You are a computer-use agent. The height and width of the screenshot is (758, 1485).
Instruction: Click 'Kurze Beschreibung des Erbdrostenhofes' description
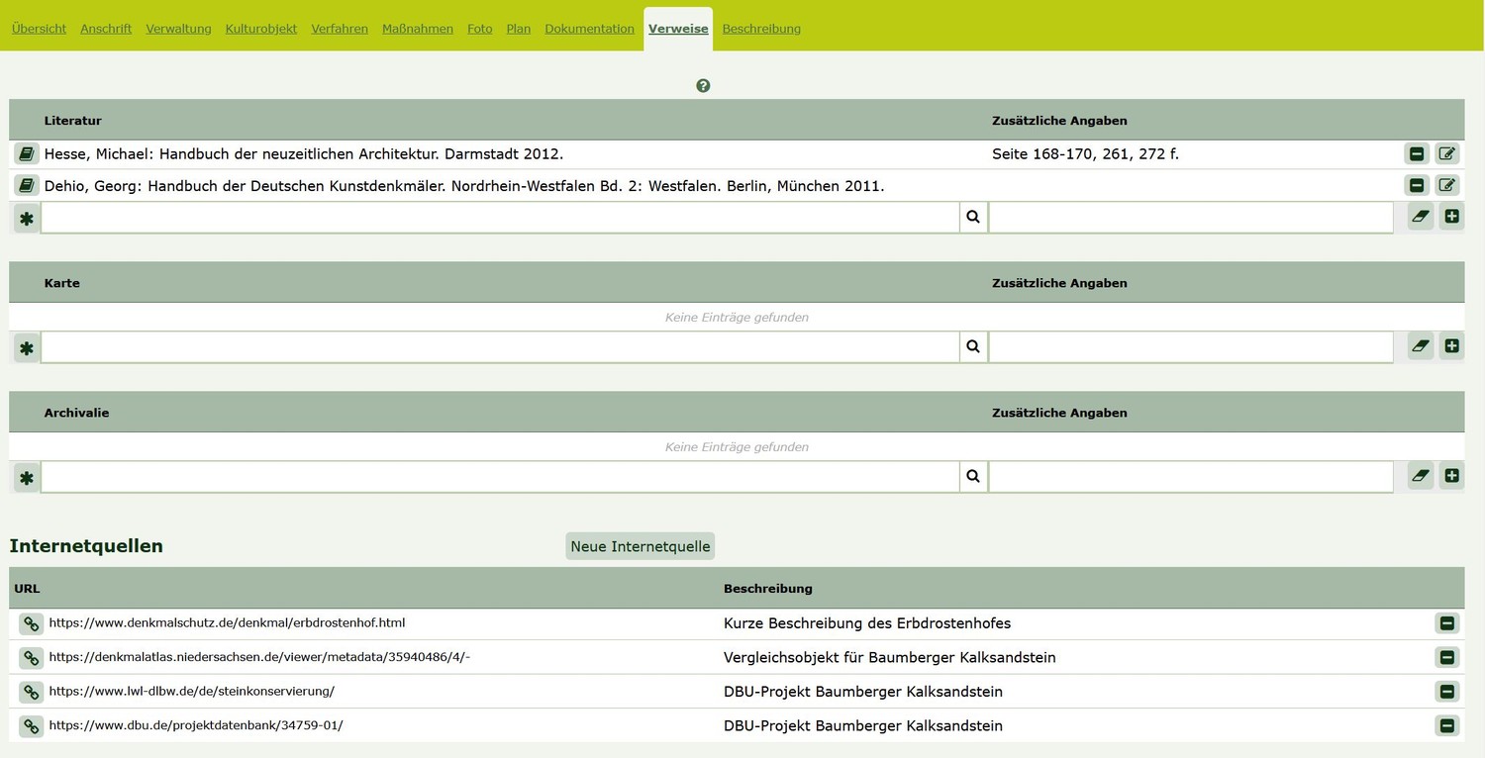pos(867,623)
